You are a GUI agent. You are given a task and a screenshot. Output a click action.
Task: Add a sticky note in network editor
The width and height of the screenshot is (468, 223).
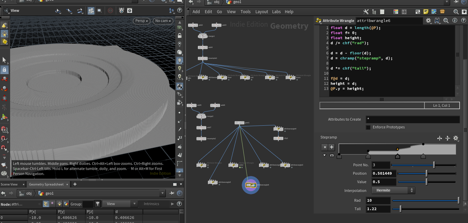point(426,12)
